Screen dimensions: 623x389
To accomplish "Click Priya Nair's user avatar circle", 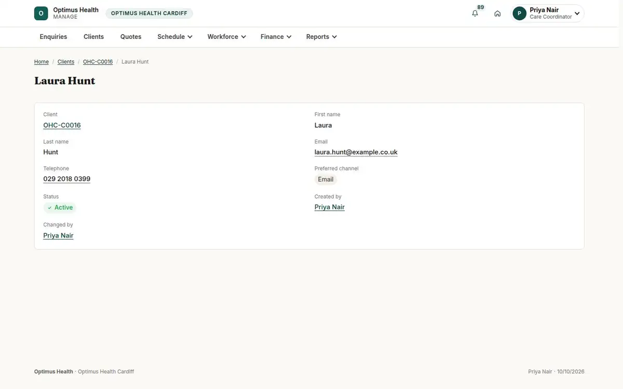I will 520,13.
